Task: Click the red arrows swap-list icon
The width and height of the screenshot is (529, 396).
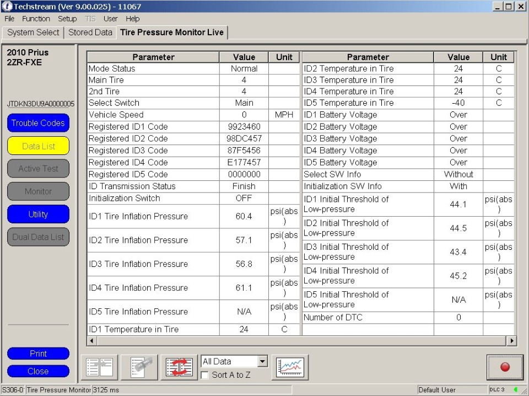Action: pyautogui.click(x=179, y=367)
